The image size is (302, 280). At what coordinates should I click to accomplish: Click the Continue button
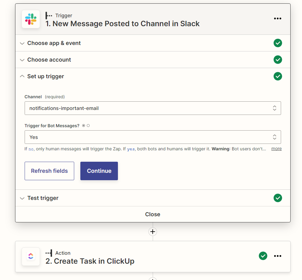(99, 171)
